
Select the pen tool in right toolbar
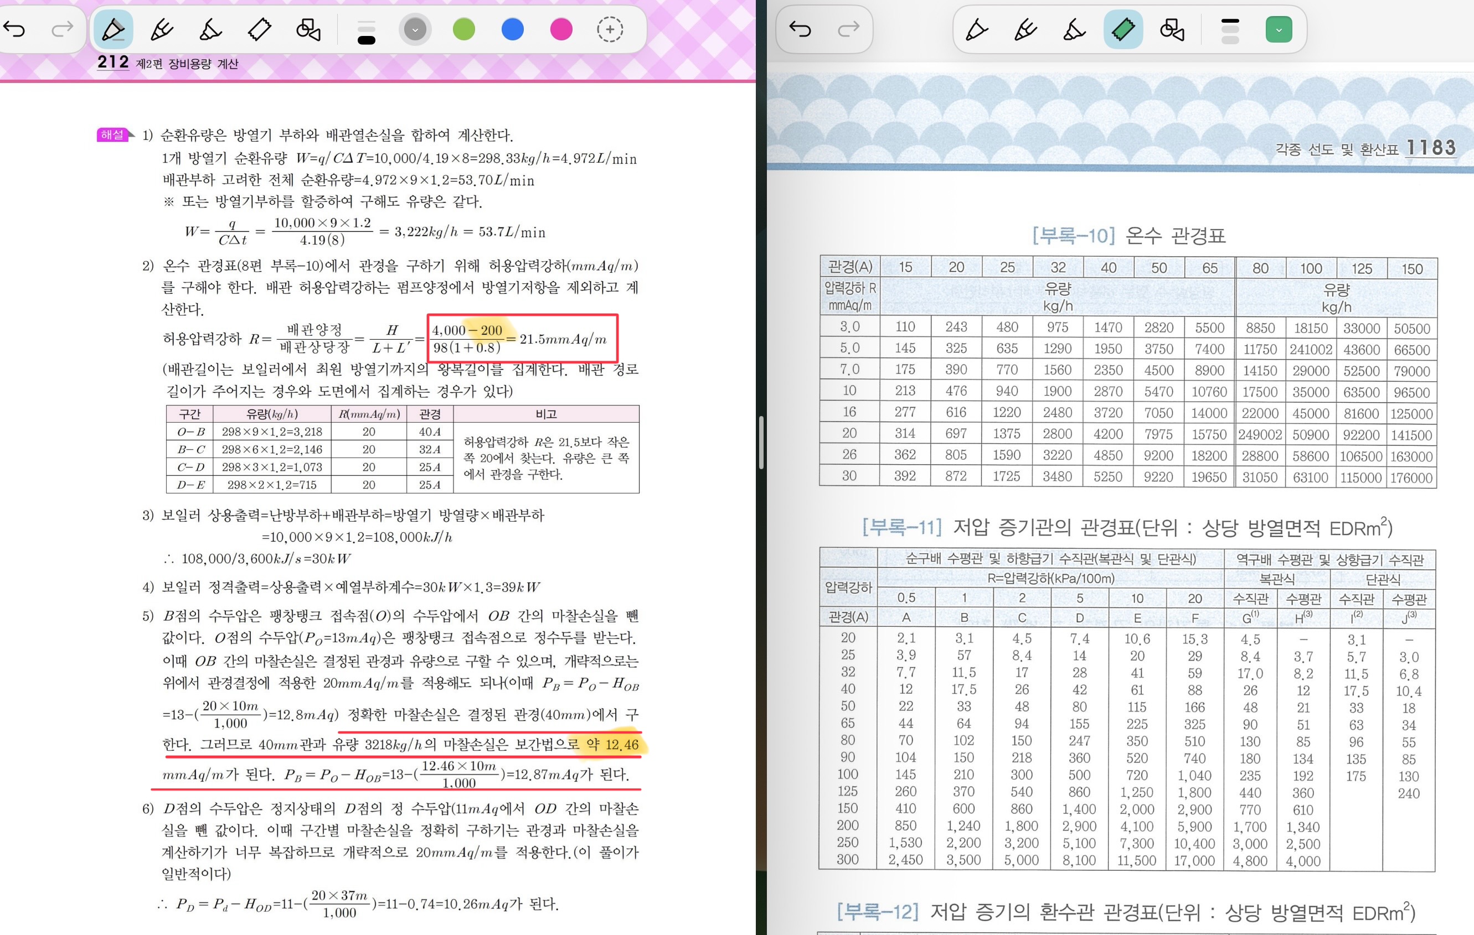pyautogui.click(x=976, y=29)
